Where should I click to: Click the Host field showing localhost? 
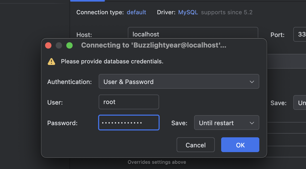click(x=193, y=33)
